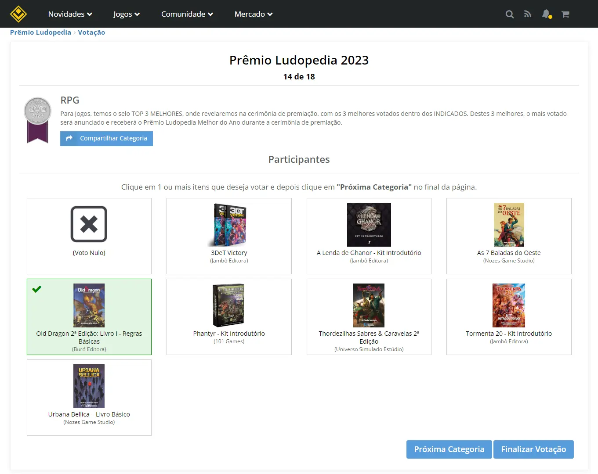598x474 pixels.
Task: Select As 7 Baladas do Oeste cover
Action: tap(509, 225)
